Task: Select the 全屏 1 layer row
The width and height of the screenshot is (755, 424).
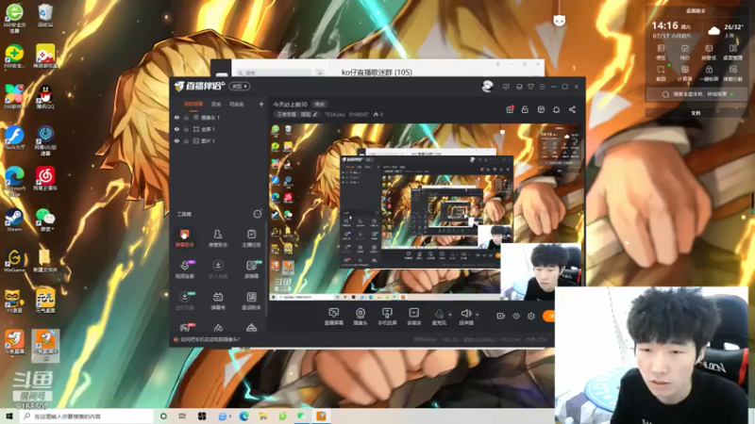Action: click(x=218, y=129)
